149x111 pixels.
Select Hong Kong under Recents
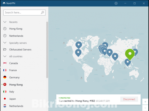pos(16,29)
